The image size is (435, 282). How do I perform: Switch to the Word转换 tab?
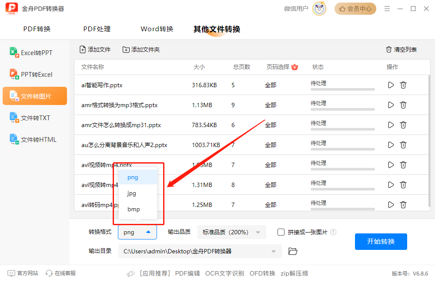click(x=157, y=29)
